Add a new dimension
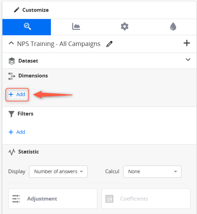 pos(17,95)
